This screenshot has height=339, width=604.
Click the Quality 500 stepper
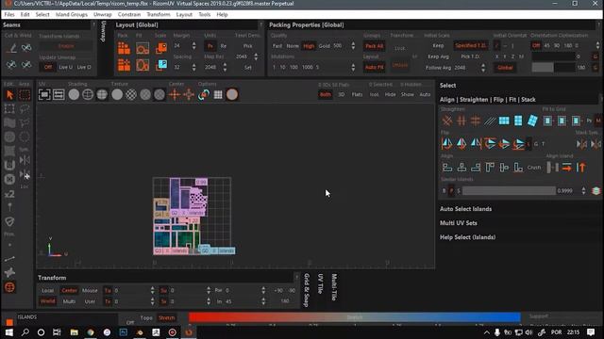353,46
